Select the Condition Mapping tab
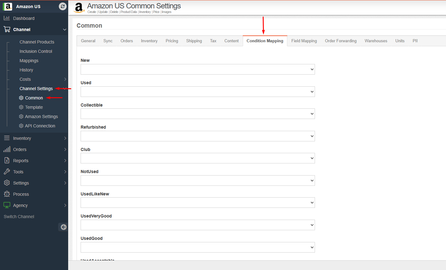This screenshot has width=446, height=270. tap(265, 41)
